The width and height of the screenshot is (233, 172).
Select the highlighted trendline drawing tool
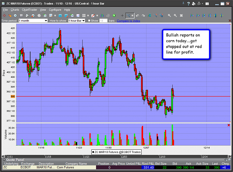tap(128, 15)
